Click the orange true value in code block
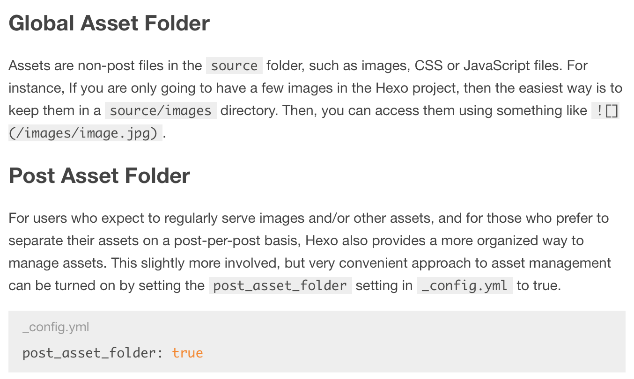 click(x=187, y=352)
